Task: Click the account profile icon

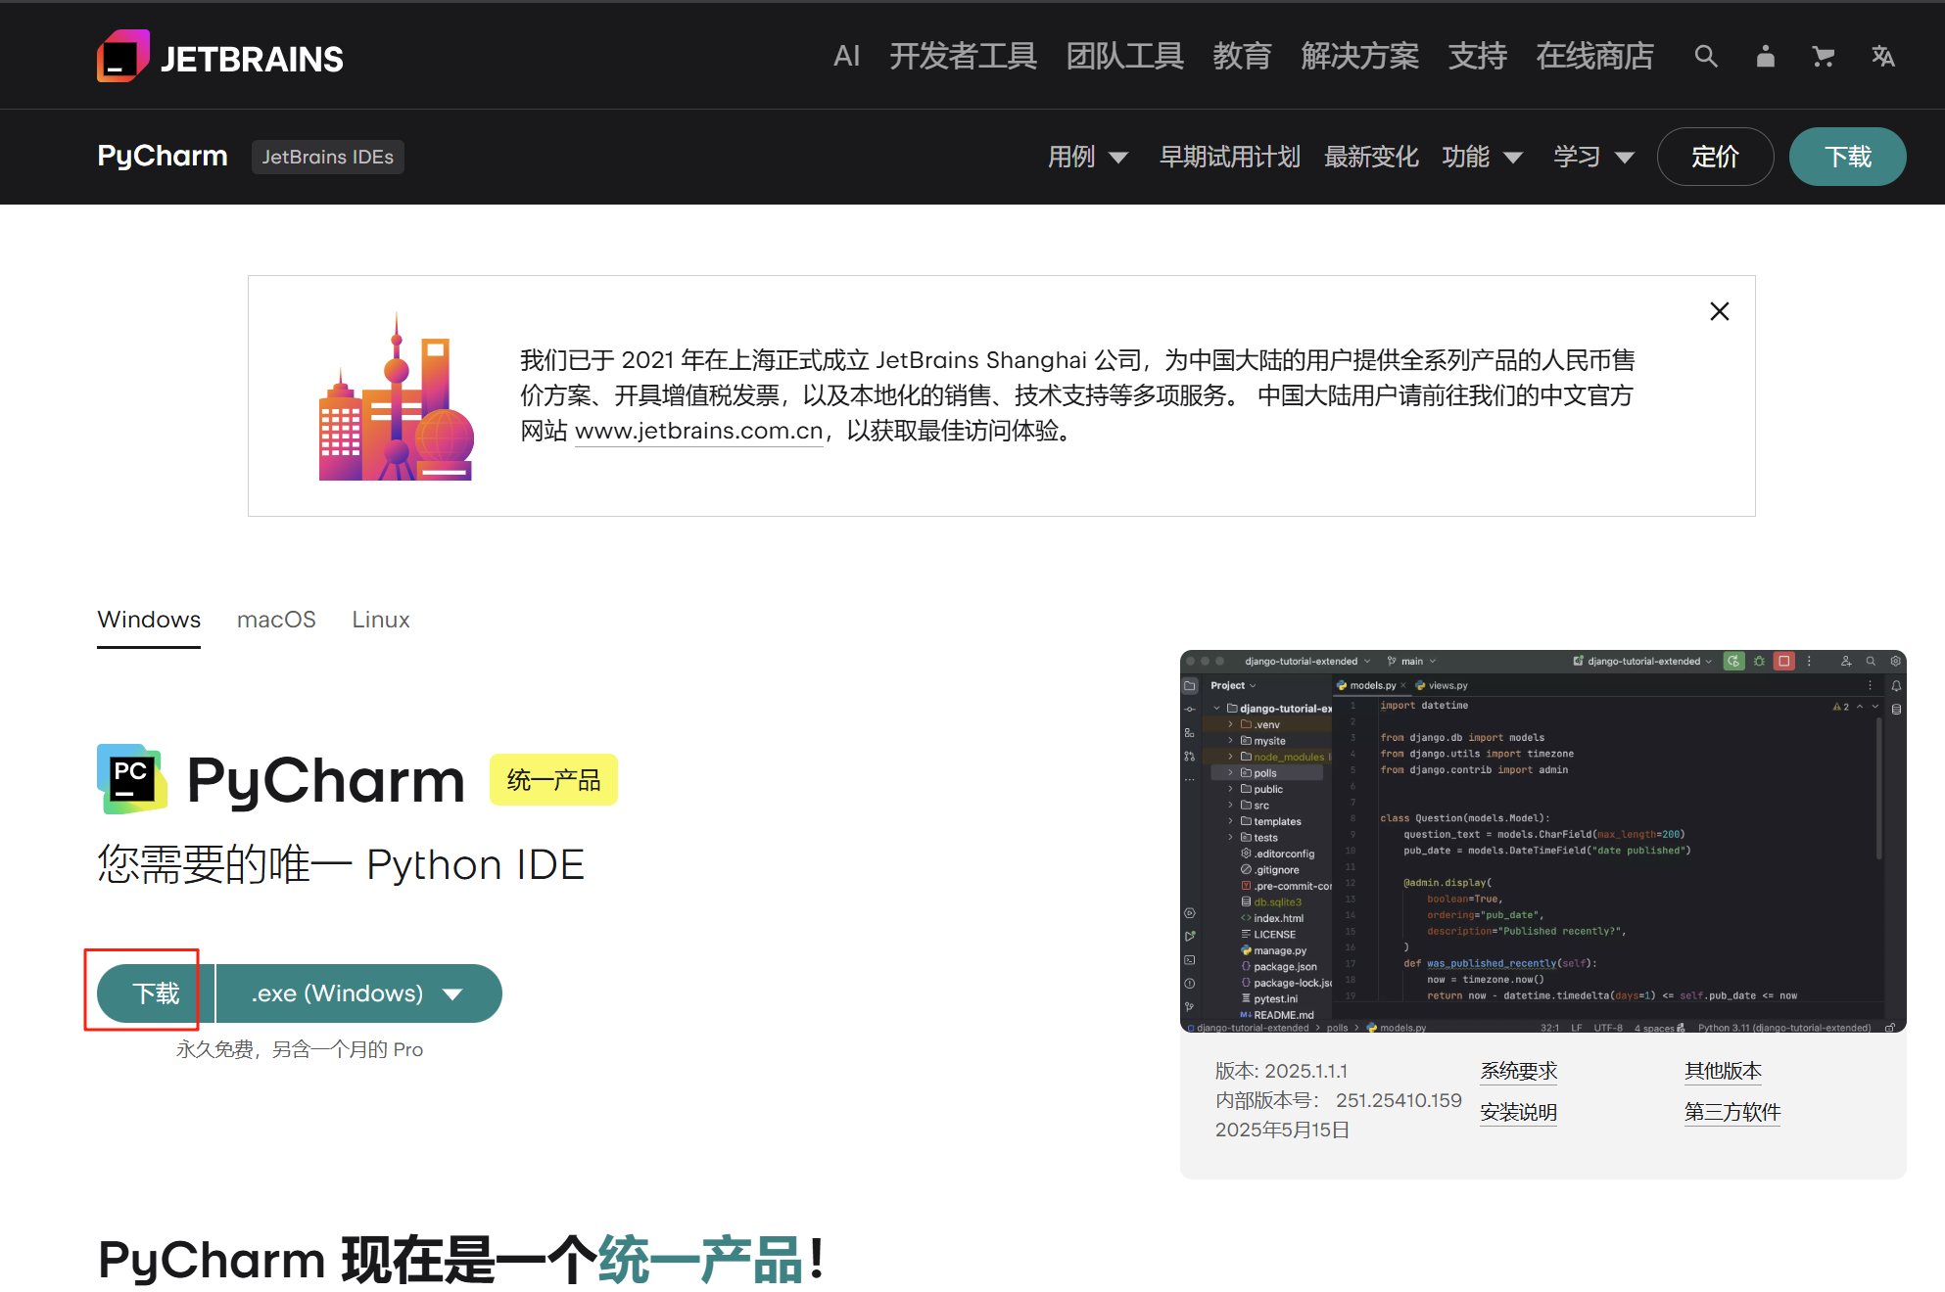Action: tap(1765, 56)
